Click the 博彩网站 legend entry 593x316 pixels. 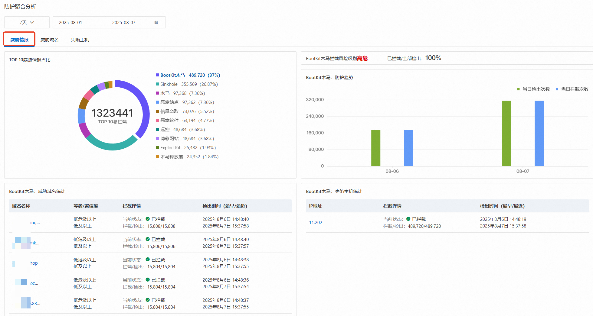[x=185, y=139]
